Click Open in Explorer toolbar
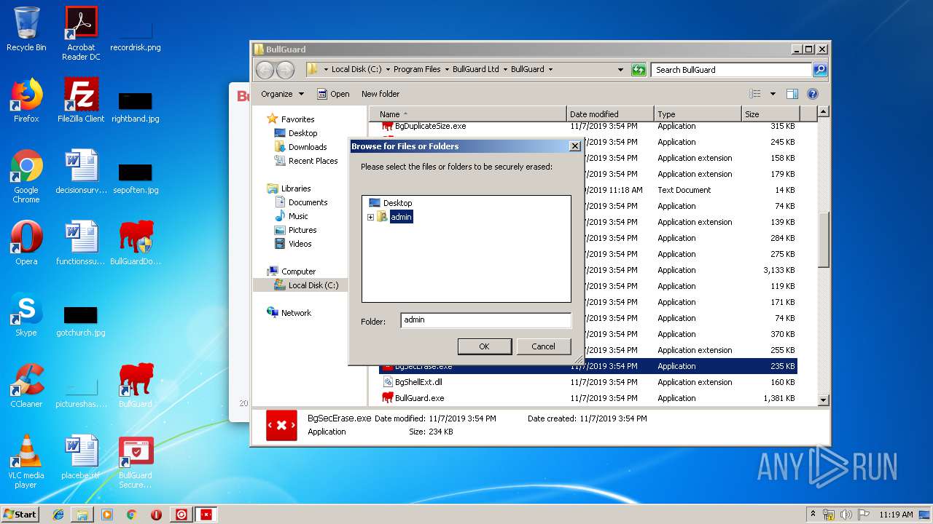 [334, 94]
